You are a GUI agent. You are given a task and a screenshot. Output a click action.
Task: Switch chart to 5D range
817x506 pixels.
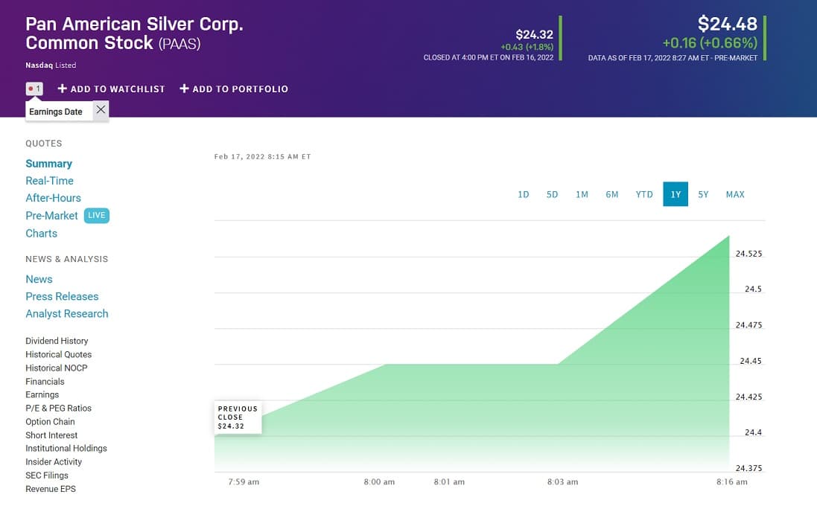pos(552,194)
